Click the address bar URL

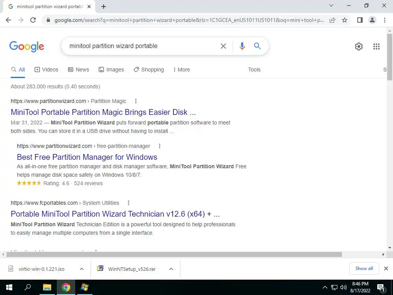(189, 20)
